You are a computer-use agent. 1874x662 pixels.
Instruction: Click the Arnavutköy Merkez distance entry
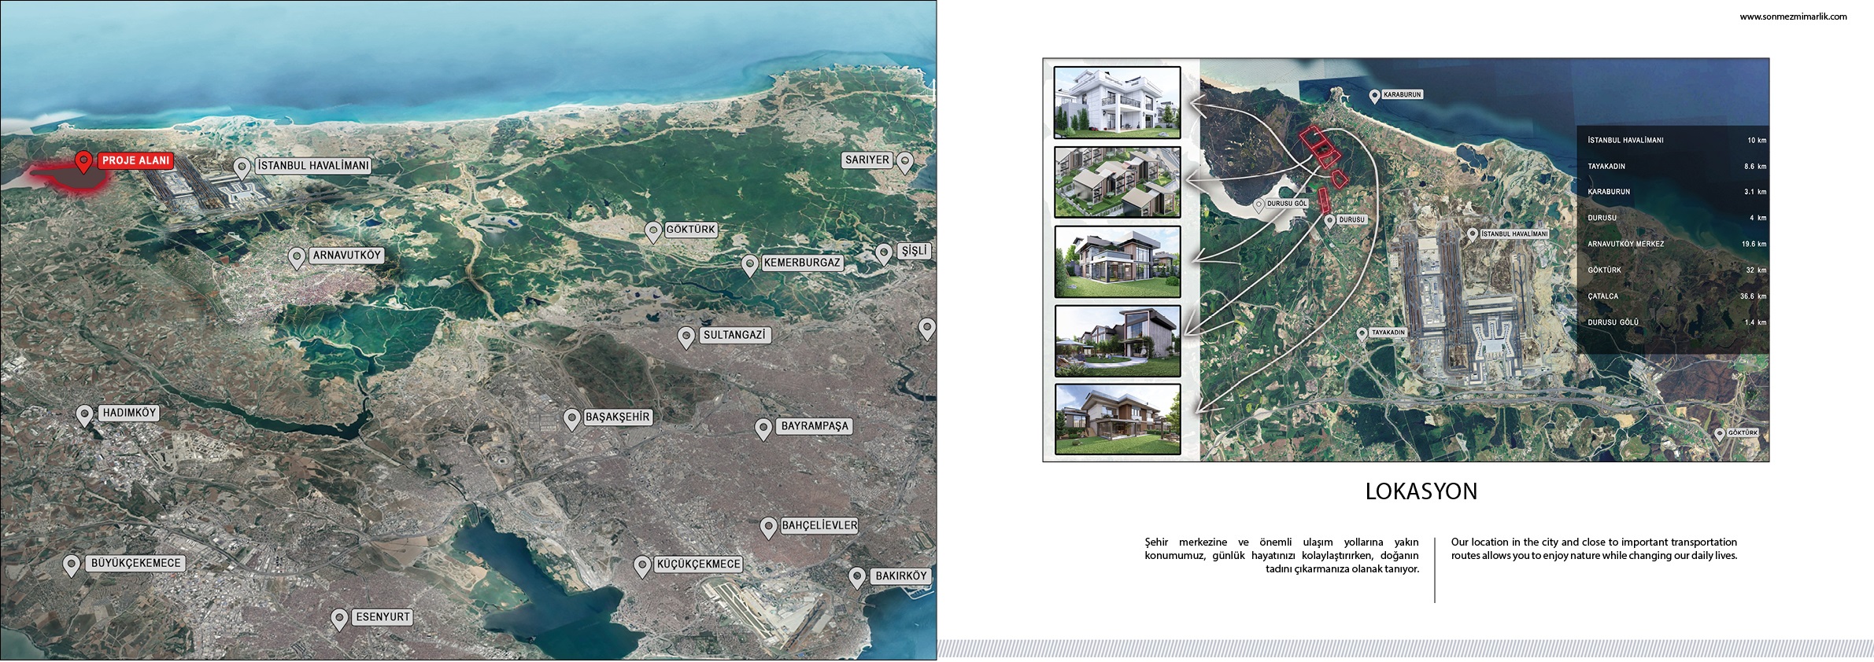(x=1676, y=244)
